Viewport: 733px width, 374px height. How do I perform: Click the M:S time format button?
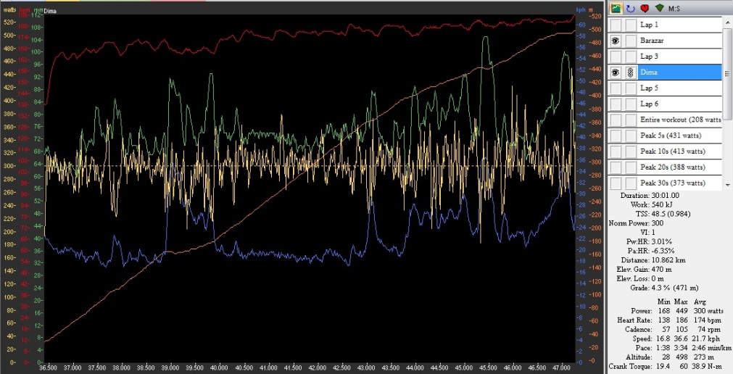(674, 8)
